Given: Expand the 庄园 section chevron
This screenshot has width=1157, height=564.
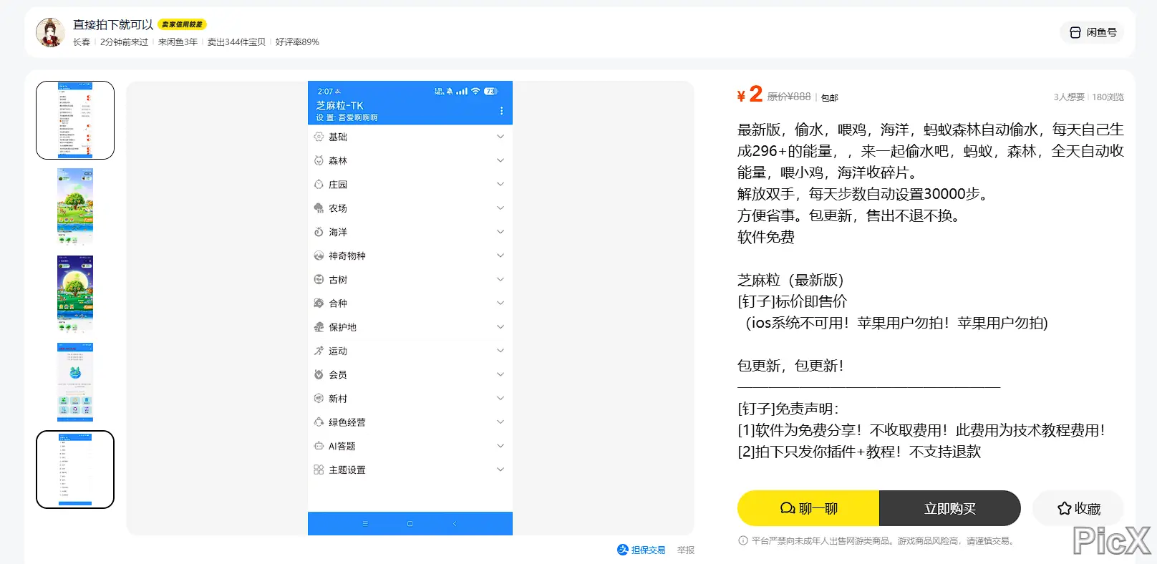Looking at the screenshot, I should click(x=500, y=184).
